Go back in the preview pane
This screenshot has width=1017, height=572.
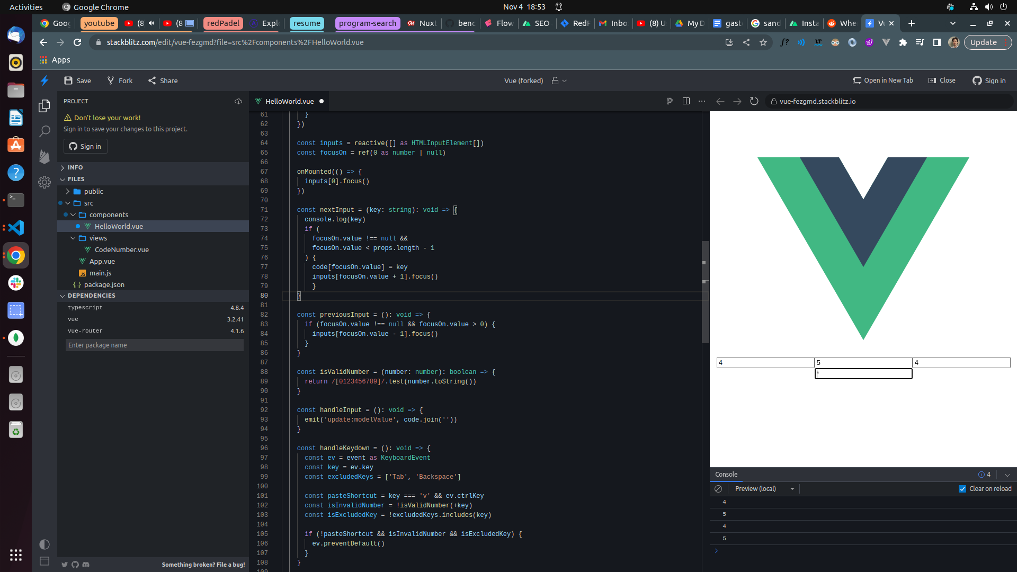click(720, 101)
